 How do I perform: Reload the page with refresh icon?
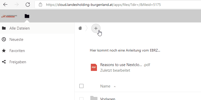coord(28,5)
